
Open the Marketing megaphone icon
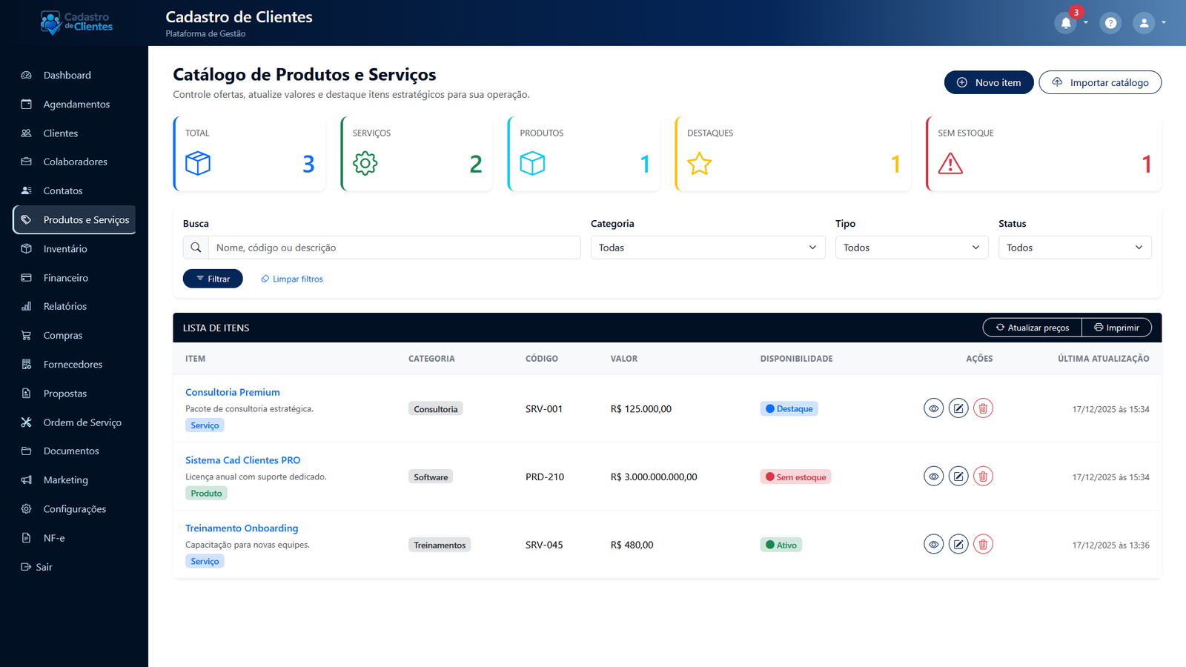coord(26,479)
